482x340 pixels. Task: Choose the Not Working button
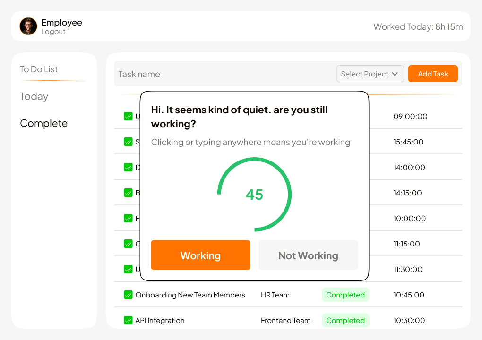point(308,255)
